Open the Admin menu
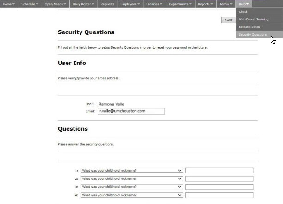 (x=226, y=4)
